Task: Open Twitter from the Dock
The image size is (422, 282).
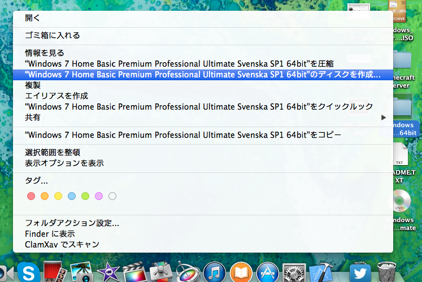Action: coord(360,272)
